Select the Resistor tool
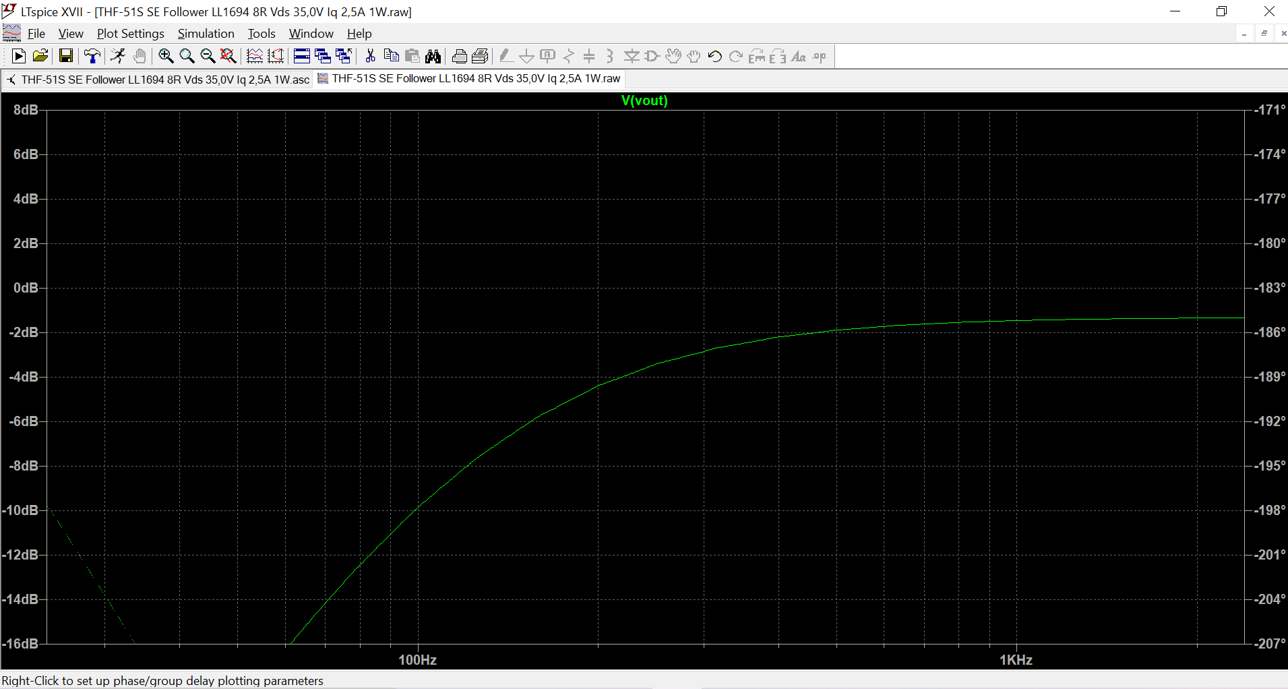 [x=569, y=57]
